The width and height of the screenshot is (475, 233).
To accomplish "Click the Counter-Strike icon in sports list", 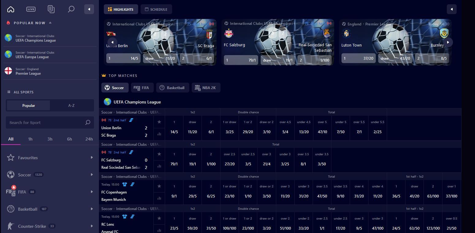I will [x=11, y=226].
